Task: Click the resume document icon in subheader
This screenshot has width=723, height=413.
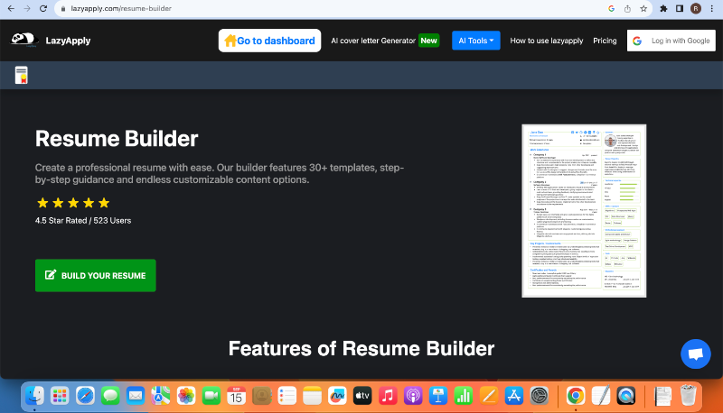Action: coord(21,75)
